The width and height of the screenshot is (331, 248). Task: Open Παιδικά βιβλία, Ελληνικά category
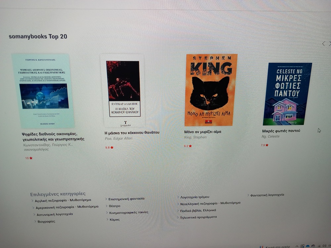click(x=198, y=210)
